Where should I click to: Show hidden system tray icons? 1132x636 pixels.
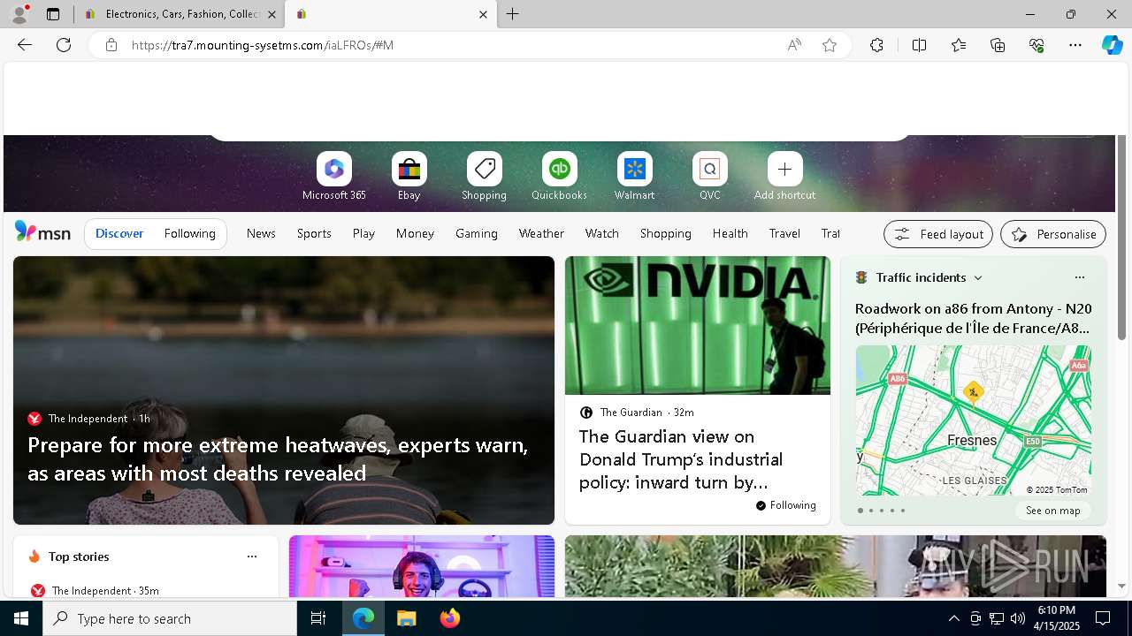[954, 618]
